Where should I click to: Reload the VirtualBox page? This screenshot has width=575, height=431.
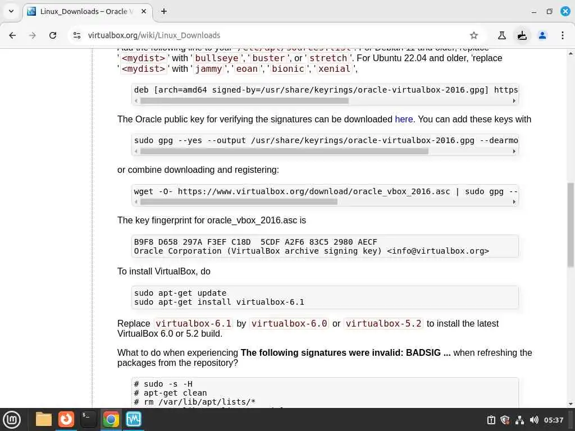53,35
